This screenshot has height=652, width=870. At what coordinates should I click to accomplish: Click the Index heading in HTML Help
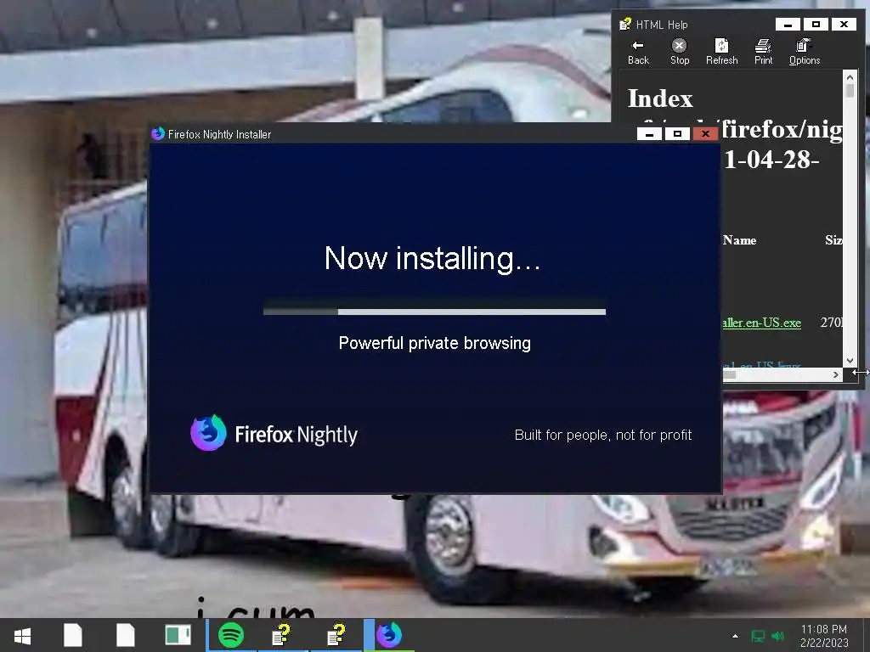coord(660,98)
